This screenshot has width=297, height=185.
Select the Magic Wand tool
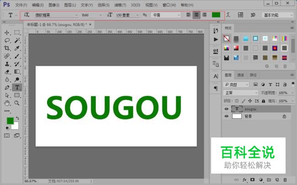pyautogui.click(x=17, y=40)
